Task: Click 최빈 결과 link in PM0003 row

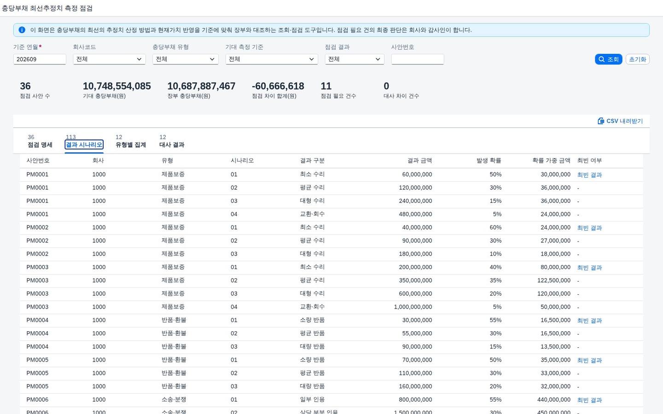Action: [589, 268]
